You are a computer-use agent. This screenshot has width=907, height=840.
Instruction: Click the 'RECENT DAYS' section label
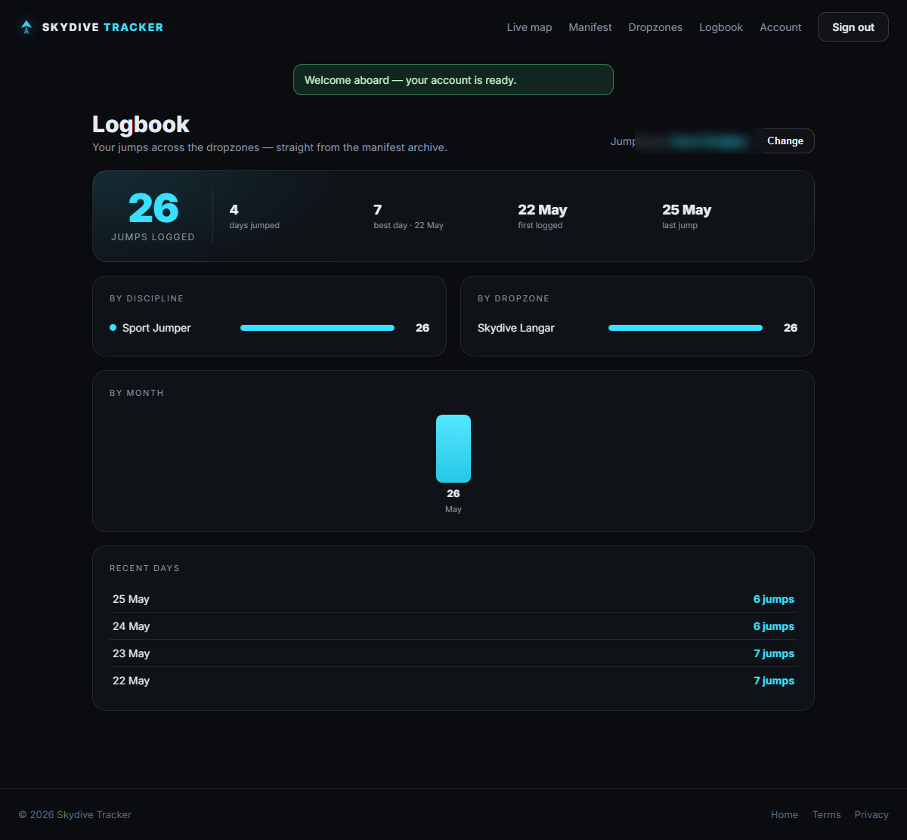point(145,568)
